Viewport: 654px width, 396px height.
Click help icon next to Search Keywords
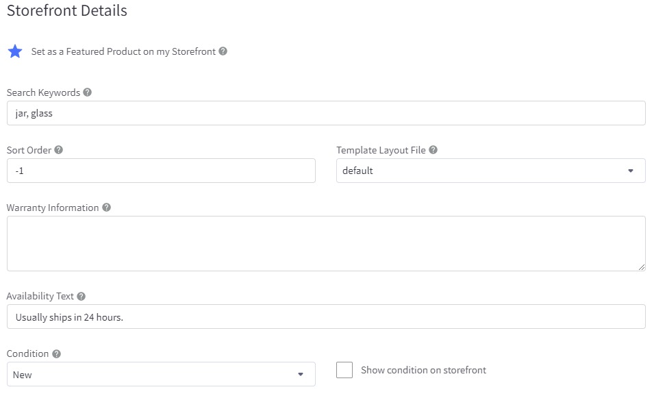pos(88,92)
